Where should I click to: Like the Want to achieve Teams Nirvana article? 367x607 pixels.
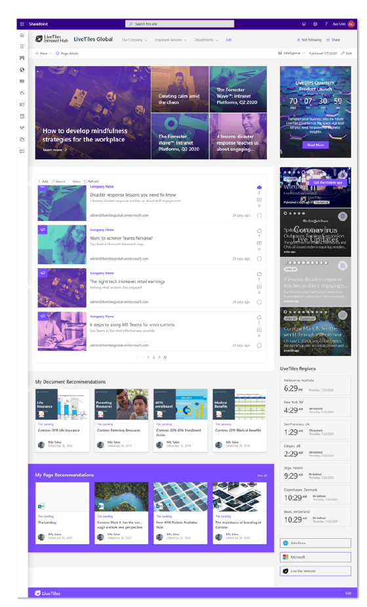point(259,231)
